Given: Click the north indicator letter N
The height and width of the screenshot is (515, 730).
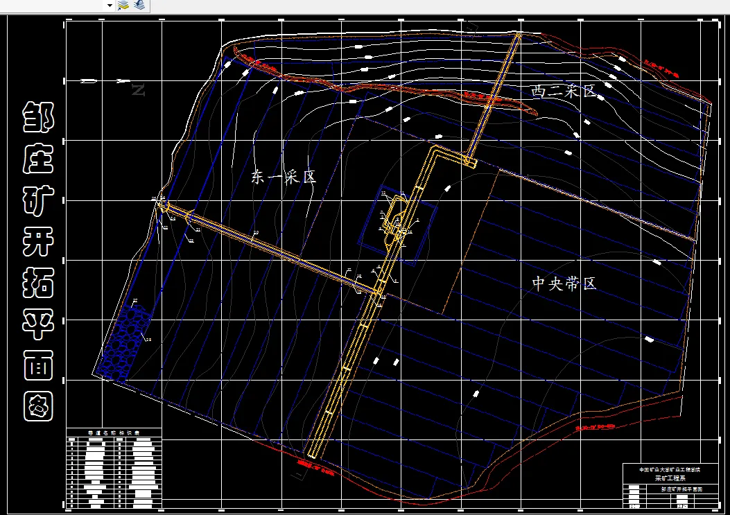Looking at the screenshot, I should tap(138, 90).
